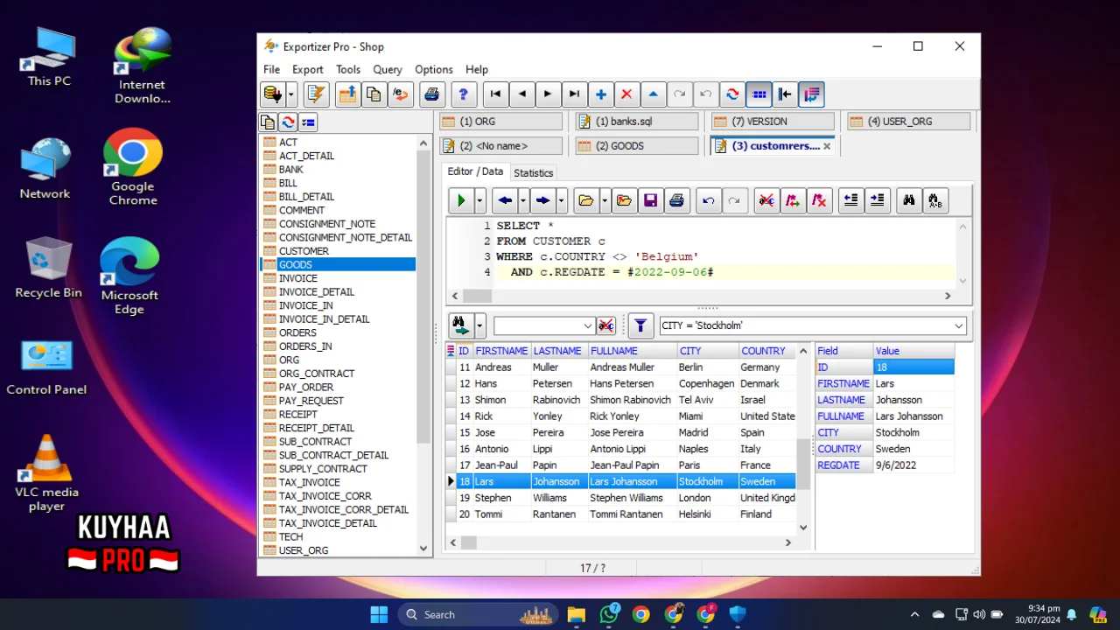The image size is (1120, 630).
Task: Click the binoculars find icon in the editor toolbar
Action: 909,200
